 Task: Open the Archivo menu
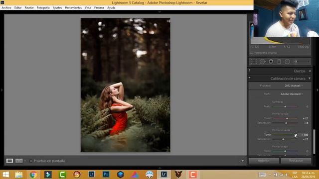click(6, 8)
